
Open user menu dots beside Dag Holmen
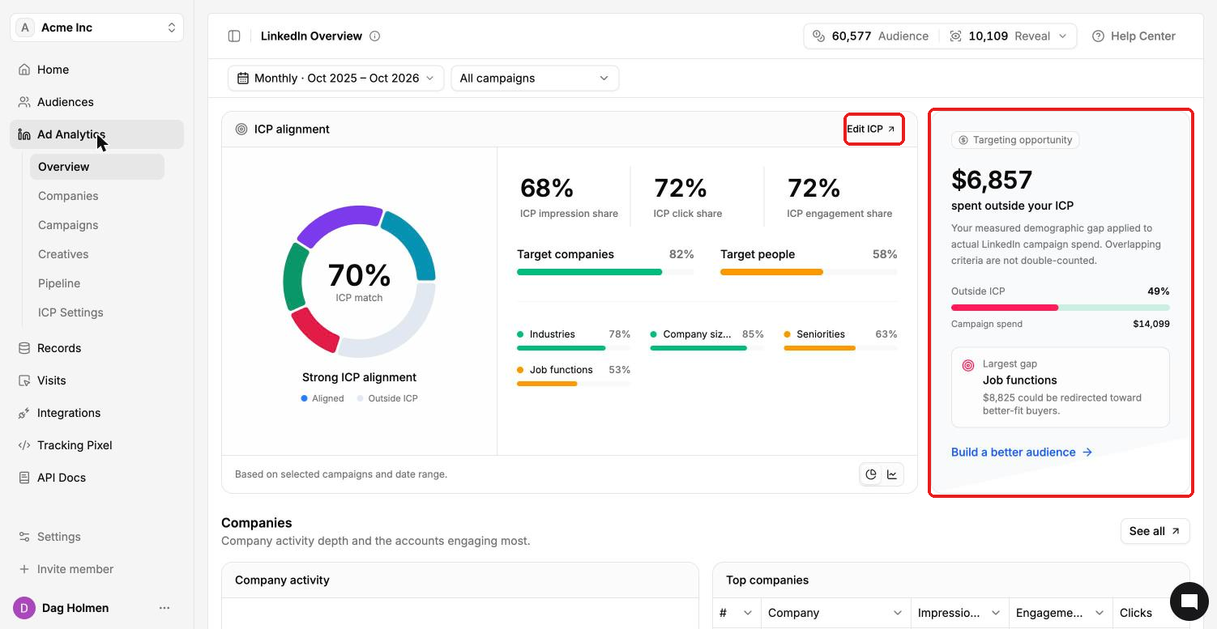click(x=164, y=608)
